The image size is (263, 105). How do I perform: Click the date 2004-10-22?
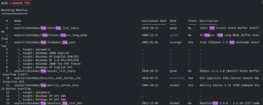(150, 85)
